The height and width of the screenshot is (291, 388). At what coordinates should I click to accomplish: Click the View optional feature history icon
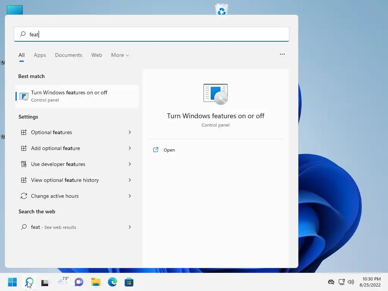tap(24, 180)
